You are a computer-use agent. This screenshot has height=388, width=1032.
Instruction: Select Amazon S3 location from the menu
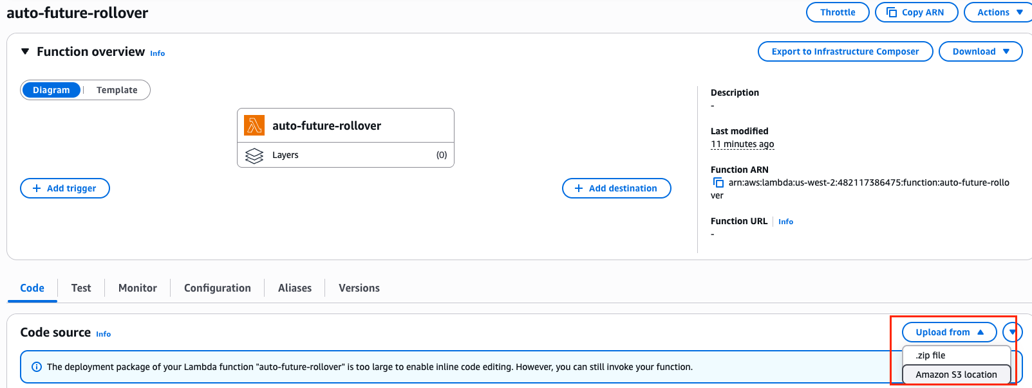pyautogui.click(x=956, y=375)
